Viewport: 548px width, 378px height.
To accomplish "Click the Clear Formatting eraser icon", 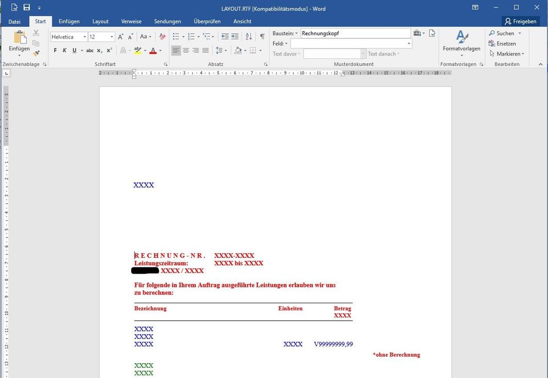I will point(162,37).
